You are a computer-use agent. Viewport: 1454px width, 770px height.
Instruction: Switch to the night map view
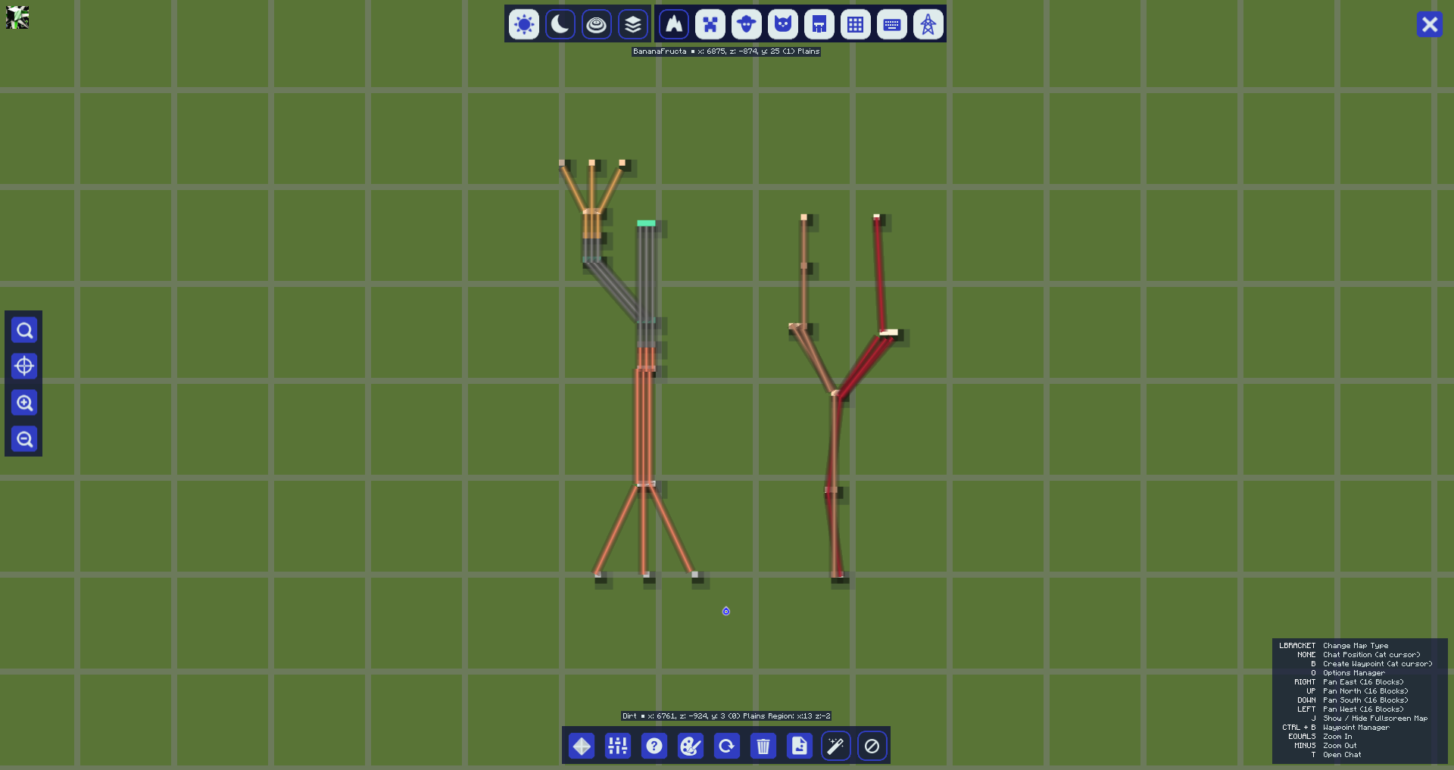[560, 24]
